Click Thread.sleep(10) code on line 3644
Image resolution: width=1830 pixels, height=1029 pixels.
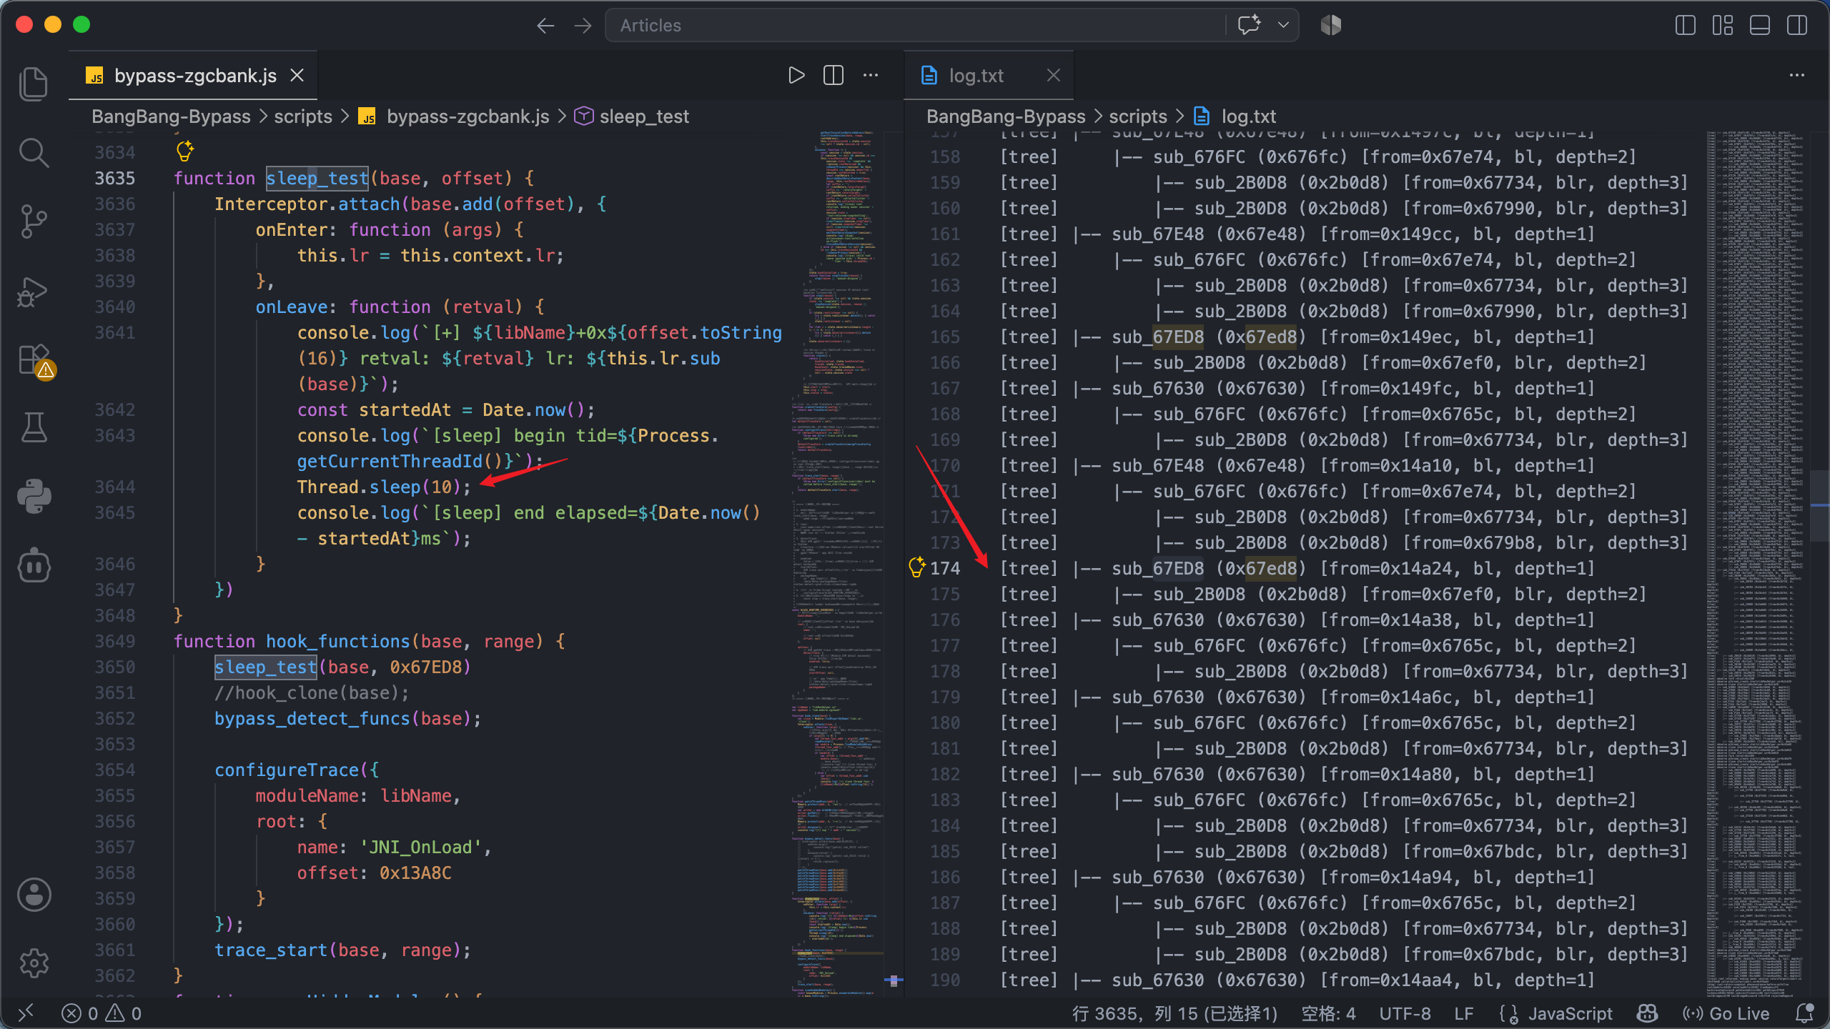click(x=385, y=487)
